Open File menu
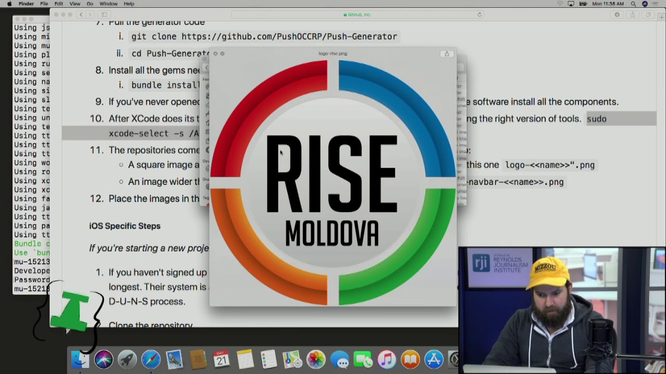Image resolution: width=666 pixels, height=374 pixels. tap(44, 4)
